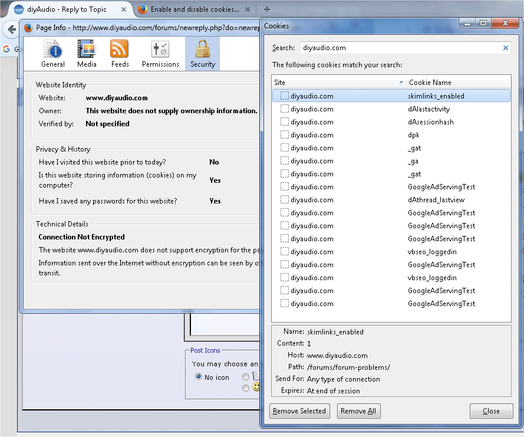This screenshot has height=437, width=524.
Task: Close the diyAudio Reply to Topic tab
Action: (x=124, y=9)
